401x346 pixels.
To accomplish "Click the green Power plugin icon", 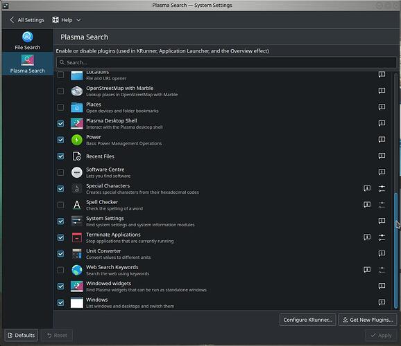I will tap(77, 140).
